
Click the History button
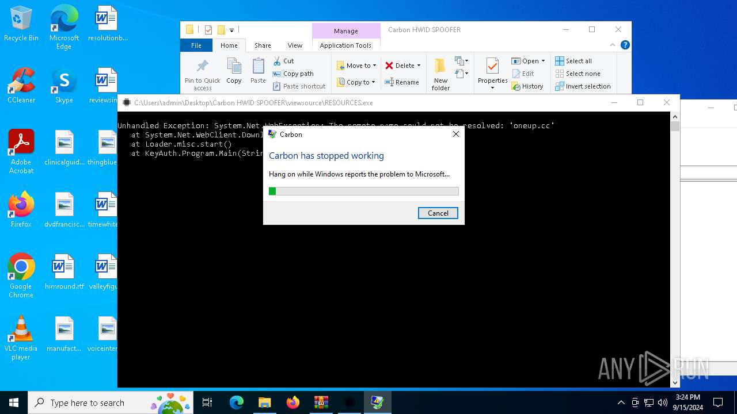pyautogui.click(x=527, y=86)
